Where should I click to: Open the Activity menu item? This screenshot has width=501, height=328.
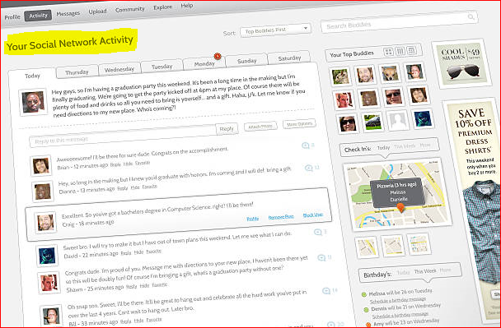click(38, 16)
